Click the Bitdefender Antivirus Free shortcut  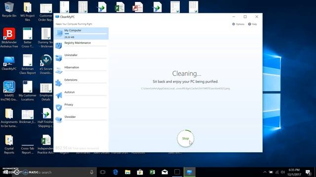pyautogui.click(x=9, y=38)
